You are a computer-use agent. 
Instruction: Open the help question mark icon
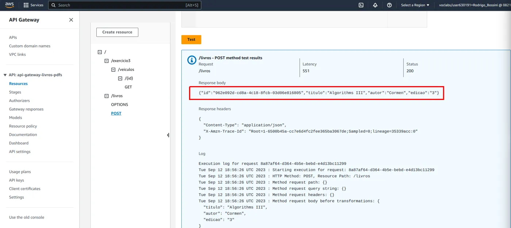pos(389,5)
